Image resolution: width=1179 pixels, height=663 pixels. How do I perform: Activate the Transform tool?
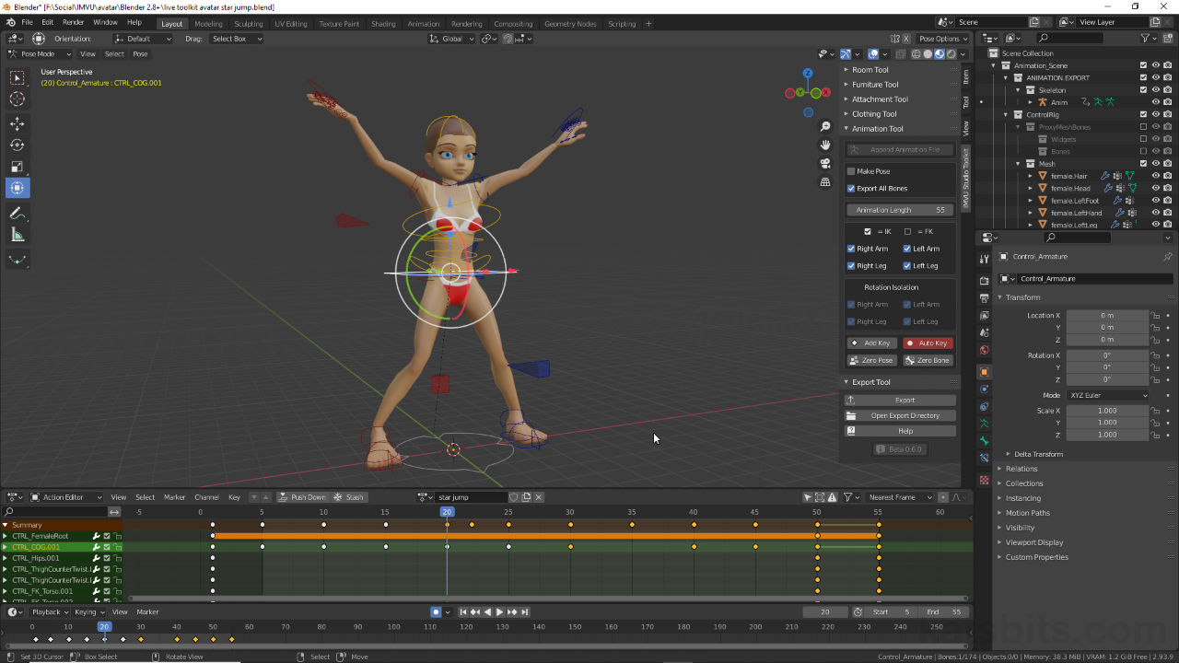pyautogui.click(x=18, y=188)
